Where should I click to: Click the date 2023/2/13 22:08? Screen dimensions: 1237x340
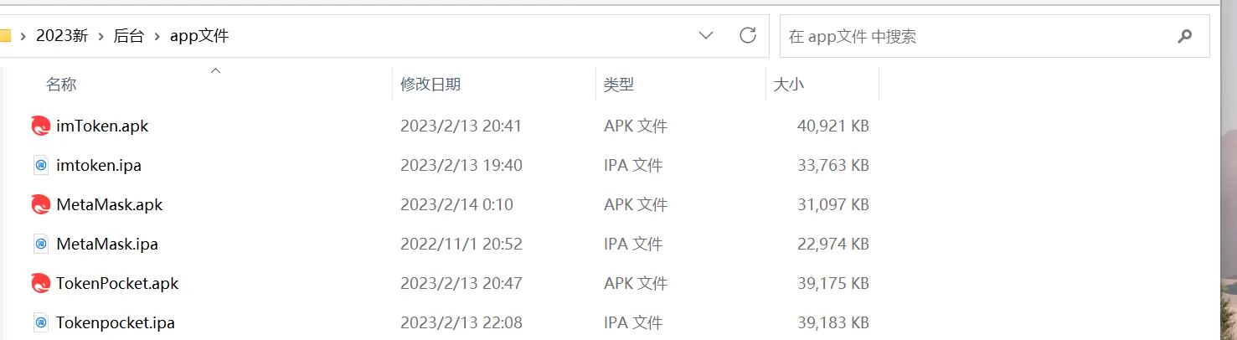461,322
